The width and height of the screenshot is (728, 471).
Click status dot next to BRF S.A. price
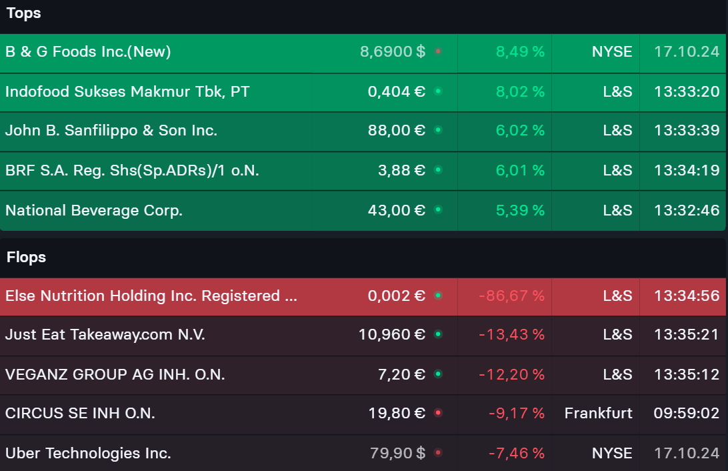438,170
